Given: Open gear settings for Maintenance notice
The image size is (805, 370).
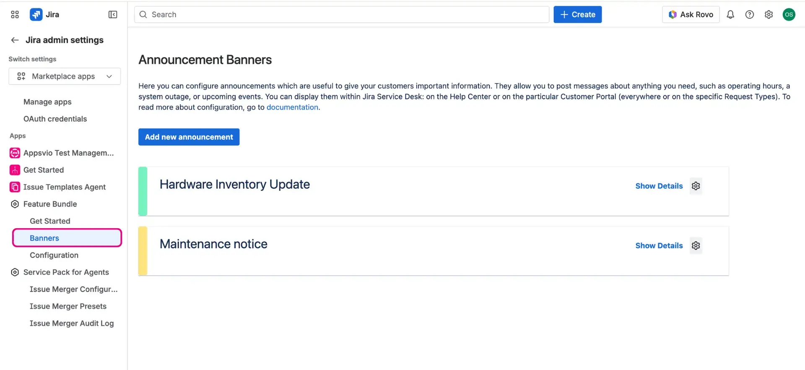Looking at the screenshot, I should [x=696, y=245].
